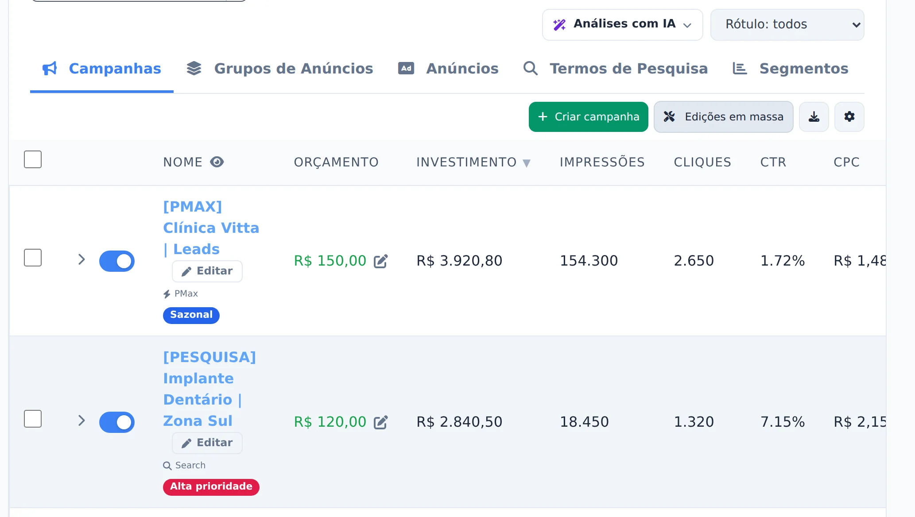Click the CTR column header

(773, 162)
